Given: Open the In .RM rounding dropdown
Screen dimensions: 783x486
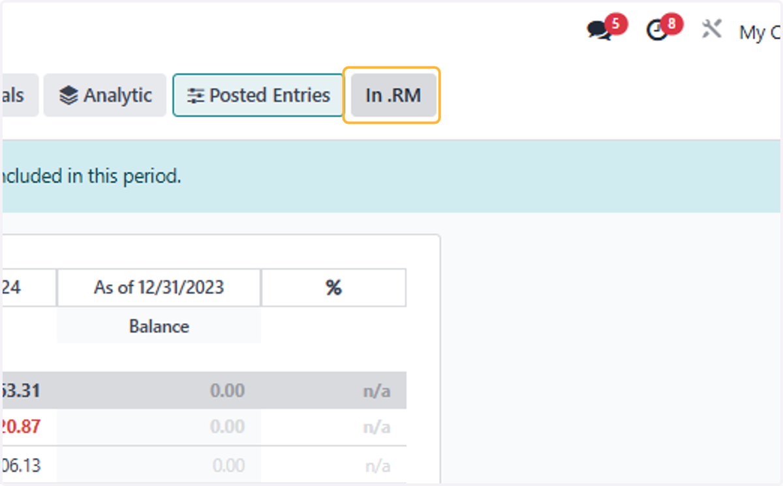Looking at the screenshot, I should 393,95.
